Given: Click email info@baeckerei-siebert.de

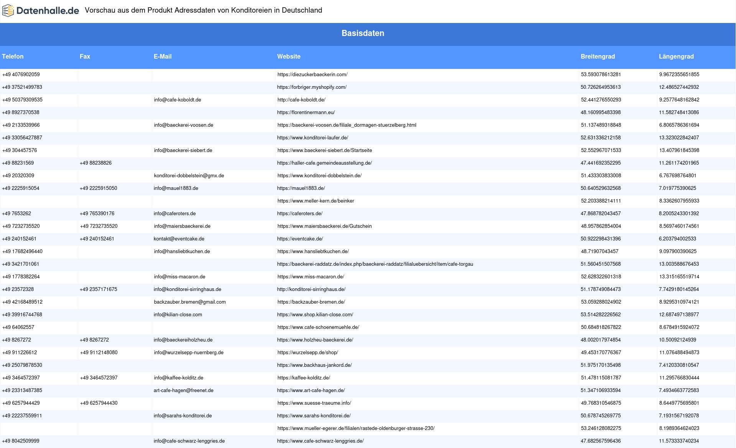Looking at the screenshot, I should pos(183,150).
